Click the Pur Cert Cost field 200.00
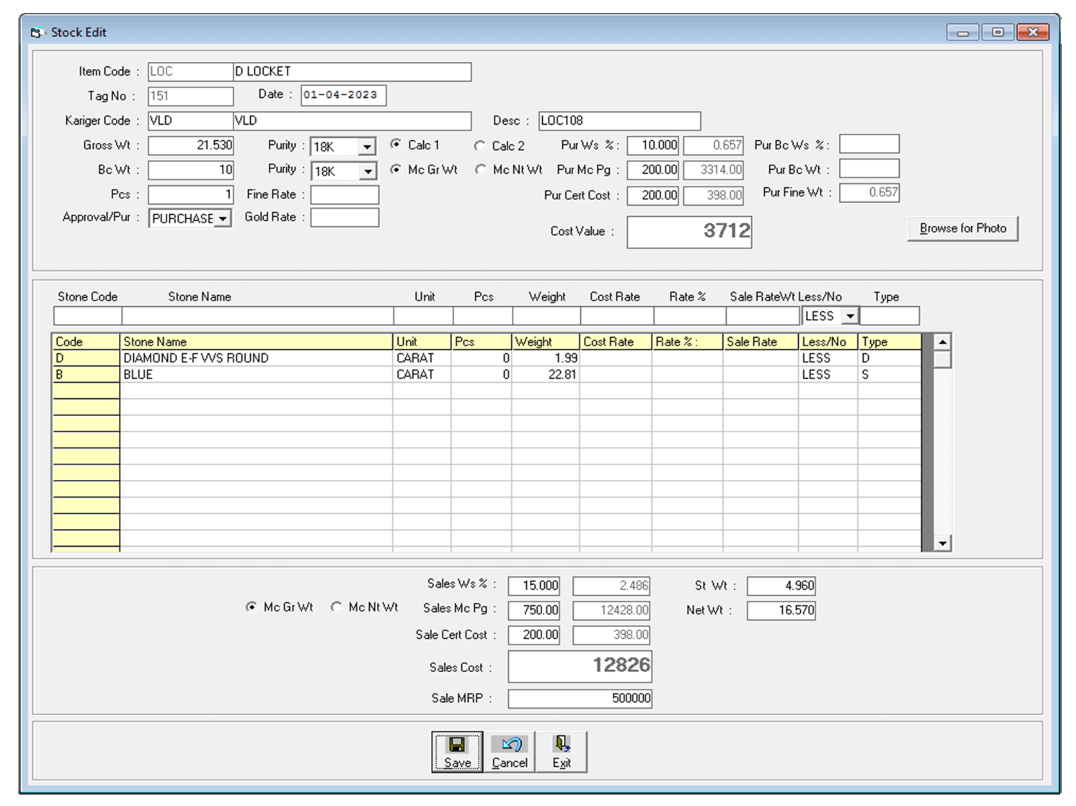The height and width of the screenshot is (806, 1076). [653, 195]
